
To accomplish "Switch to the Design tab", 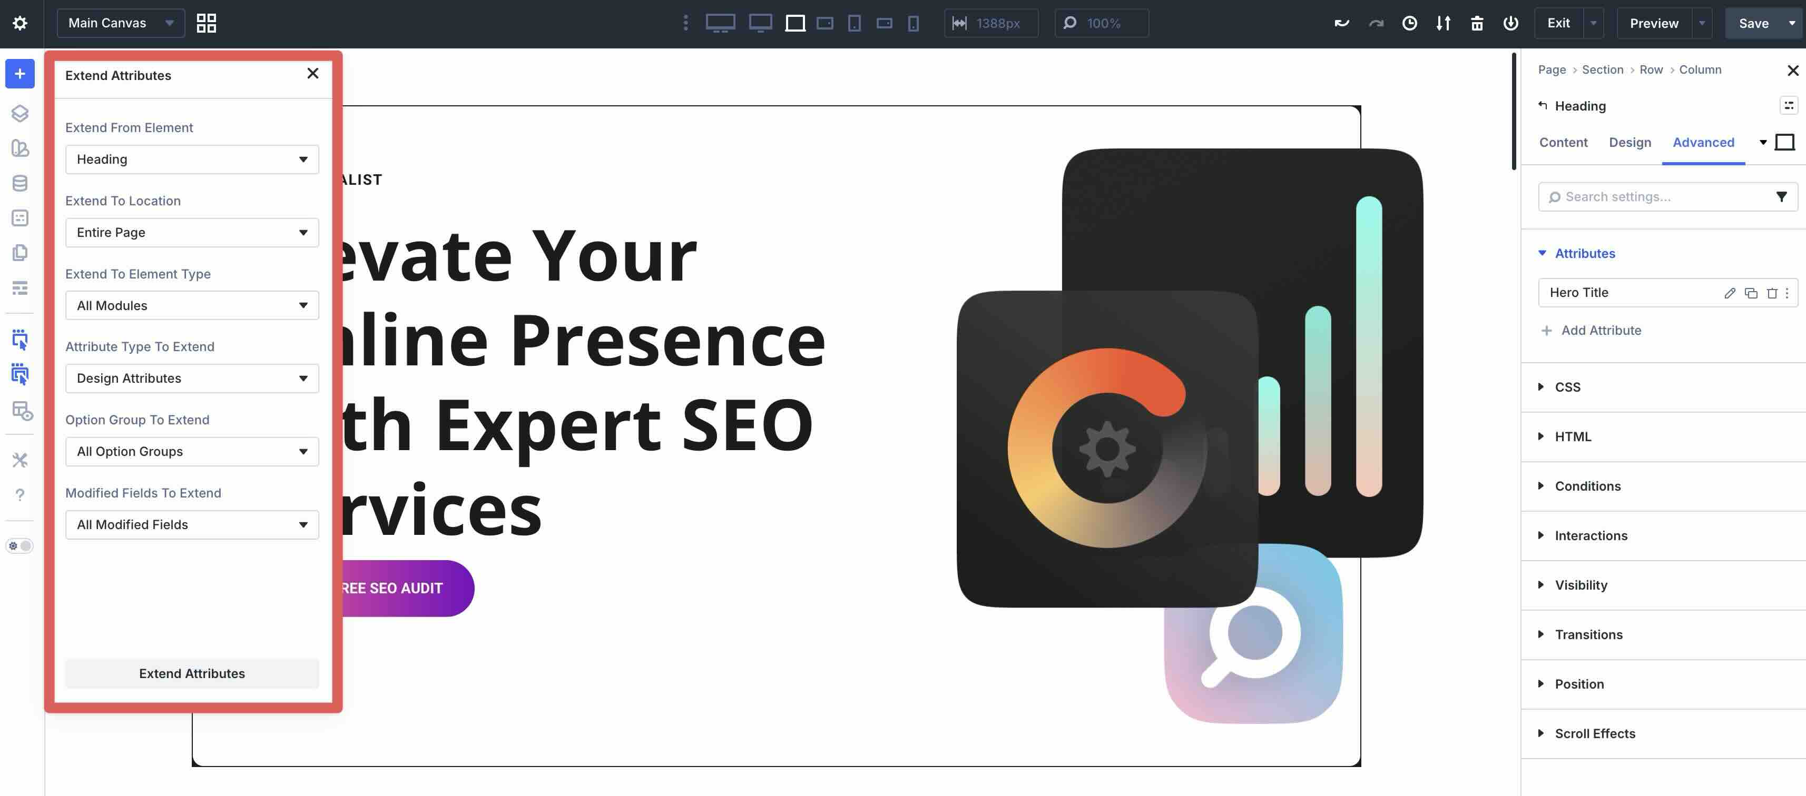I will tap(1630, 142).
